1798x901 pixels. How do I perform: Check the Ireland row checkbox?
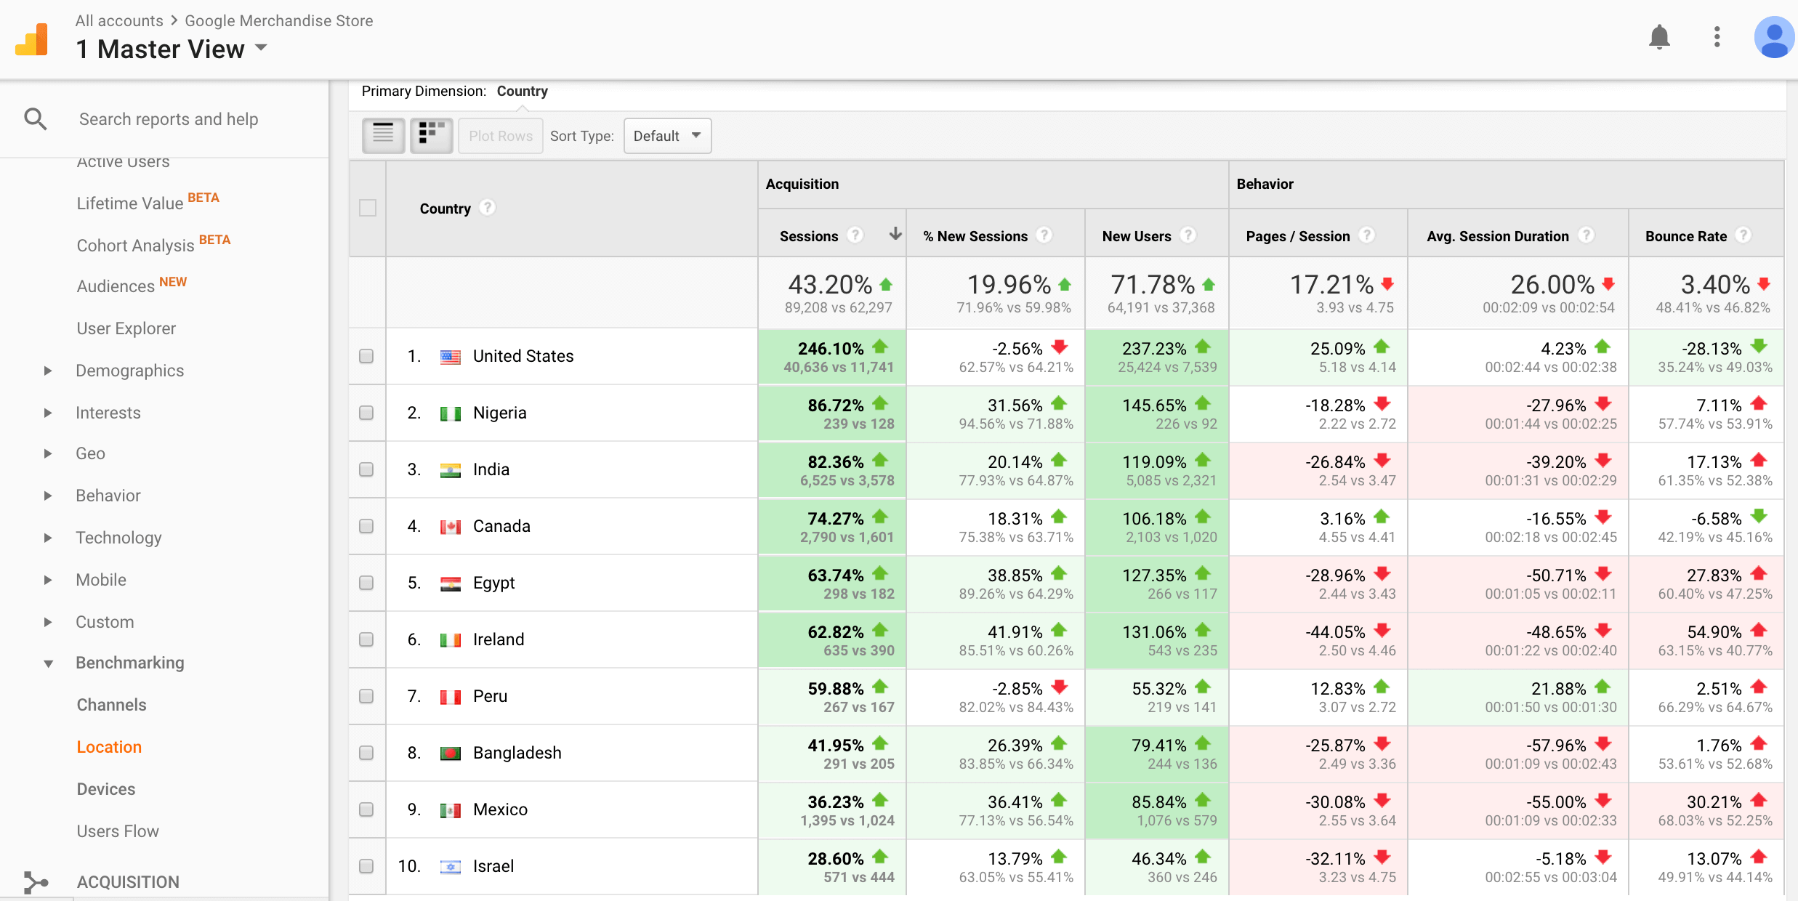(366, 639)
